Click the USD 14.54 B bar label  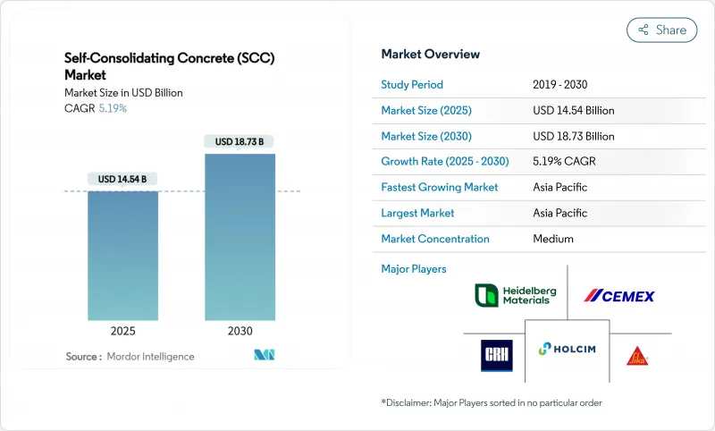click(x=123, y=179)
